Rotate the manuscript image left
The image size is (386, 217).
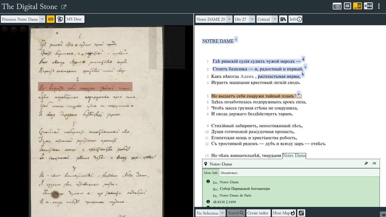click(42, 29)
